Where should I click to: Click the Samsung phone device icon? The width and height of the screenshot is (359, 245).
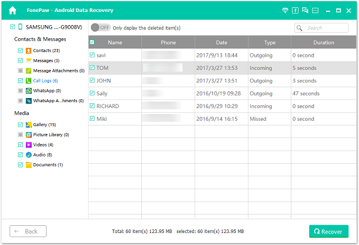tap(20, 27)
